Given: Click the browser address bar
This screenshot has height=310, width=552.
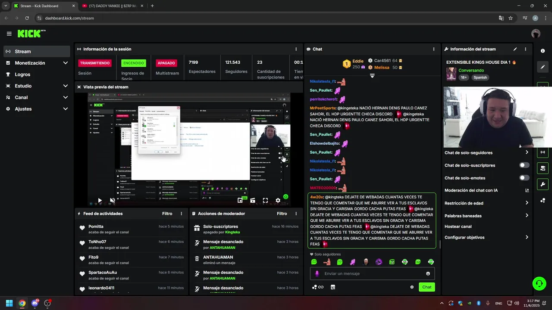Looking at the screenshot, I should pyautogui.click(x=267, y=18).
